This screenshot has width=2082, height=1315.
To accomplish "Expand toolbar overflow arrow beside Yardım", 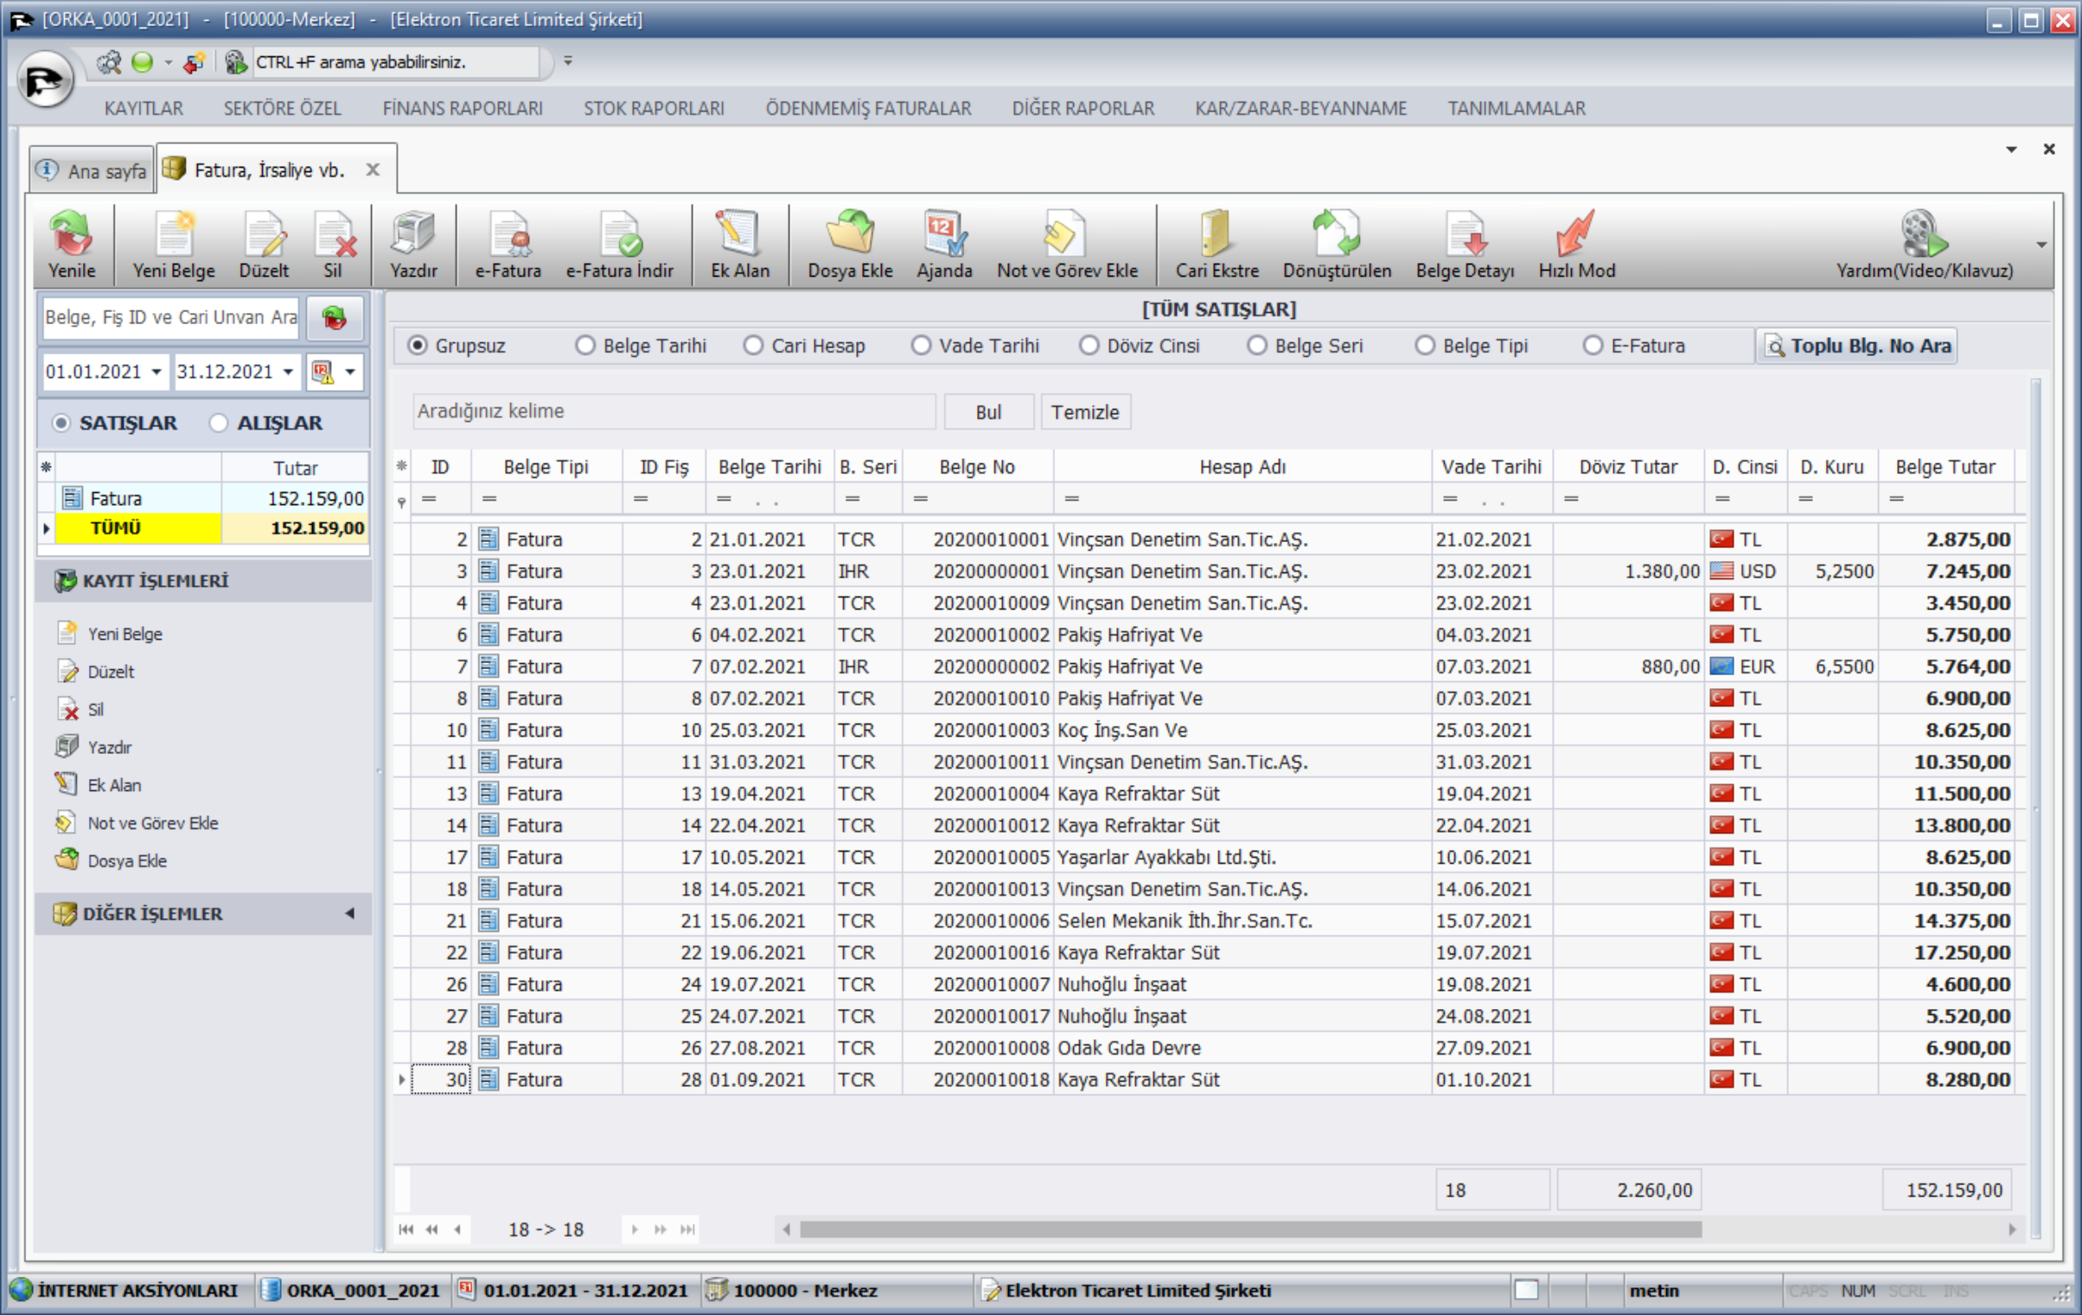I will click(2041, 246).
